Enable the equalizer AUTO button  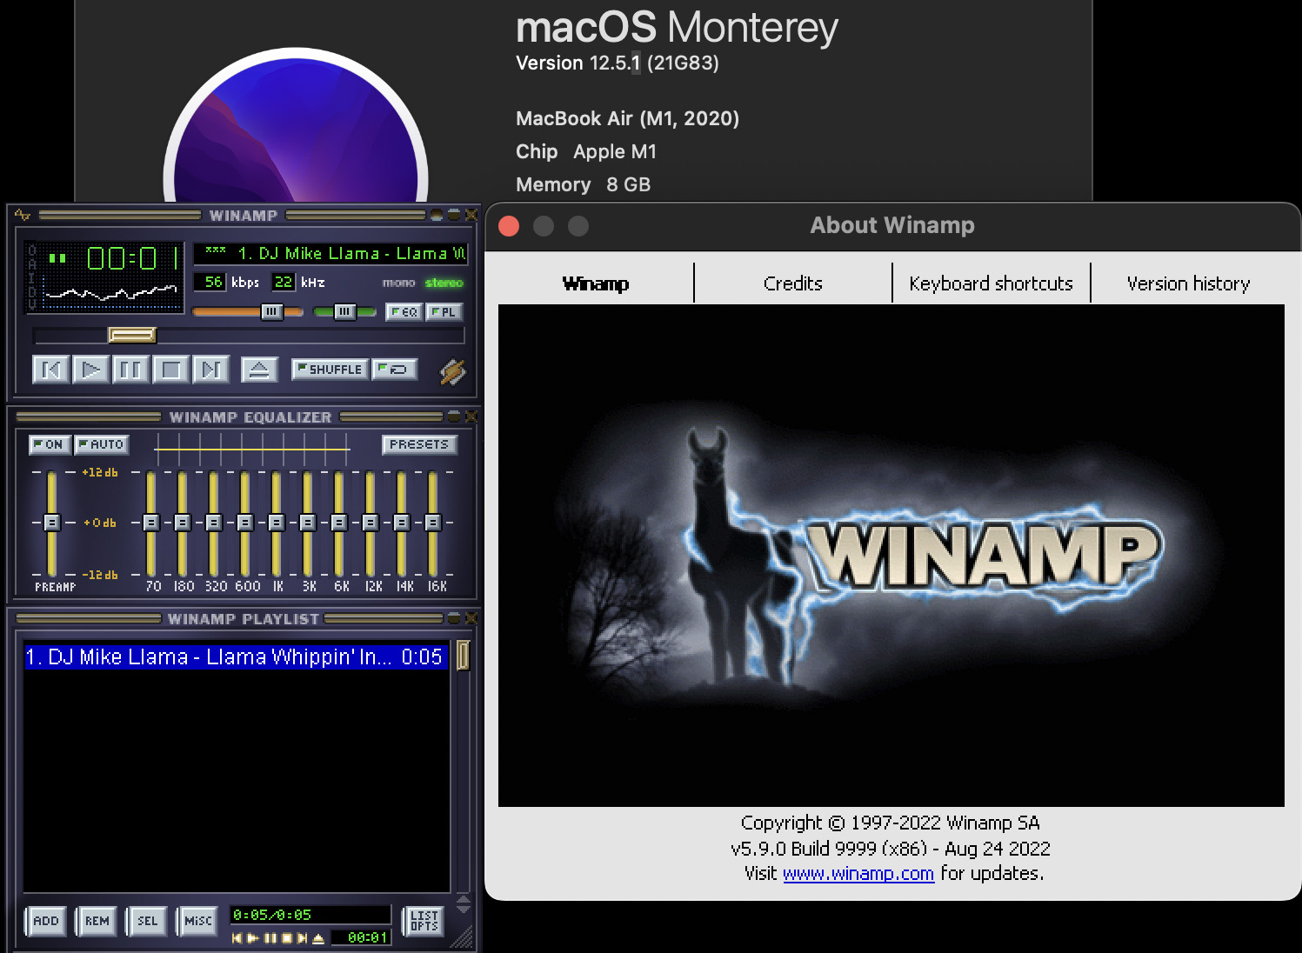point(101,444)
